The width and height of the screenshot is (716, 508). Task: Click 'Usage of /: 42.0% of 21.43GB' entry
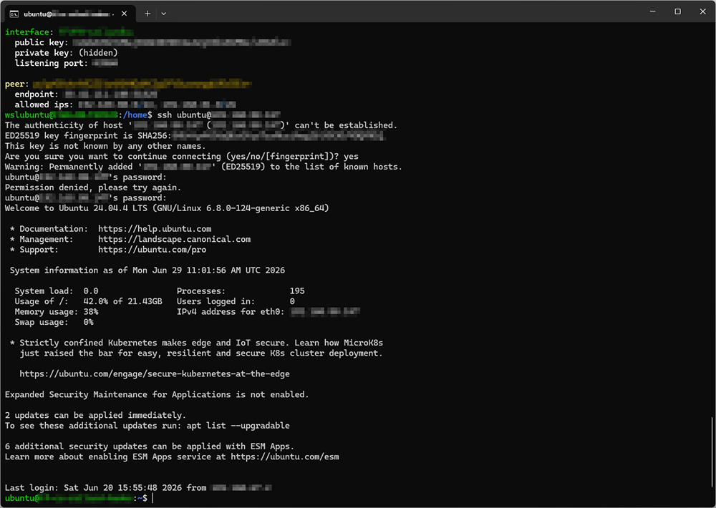pos(89,301)
